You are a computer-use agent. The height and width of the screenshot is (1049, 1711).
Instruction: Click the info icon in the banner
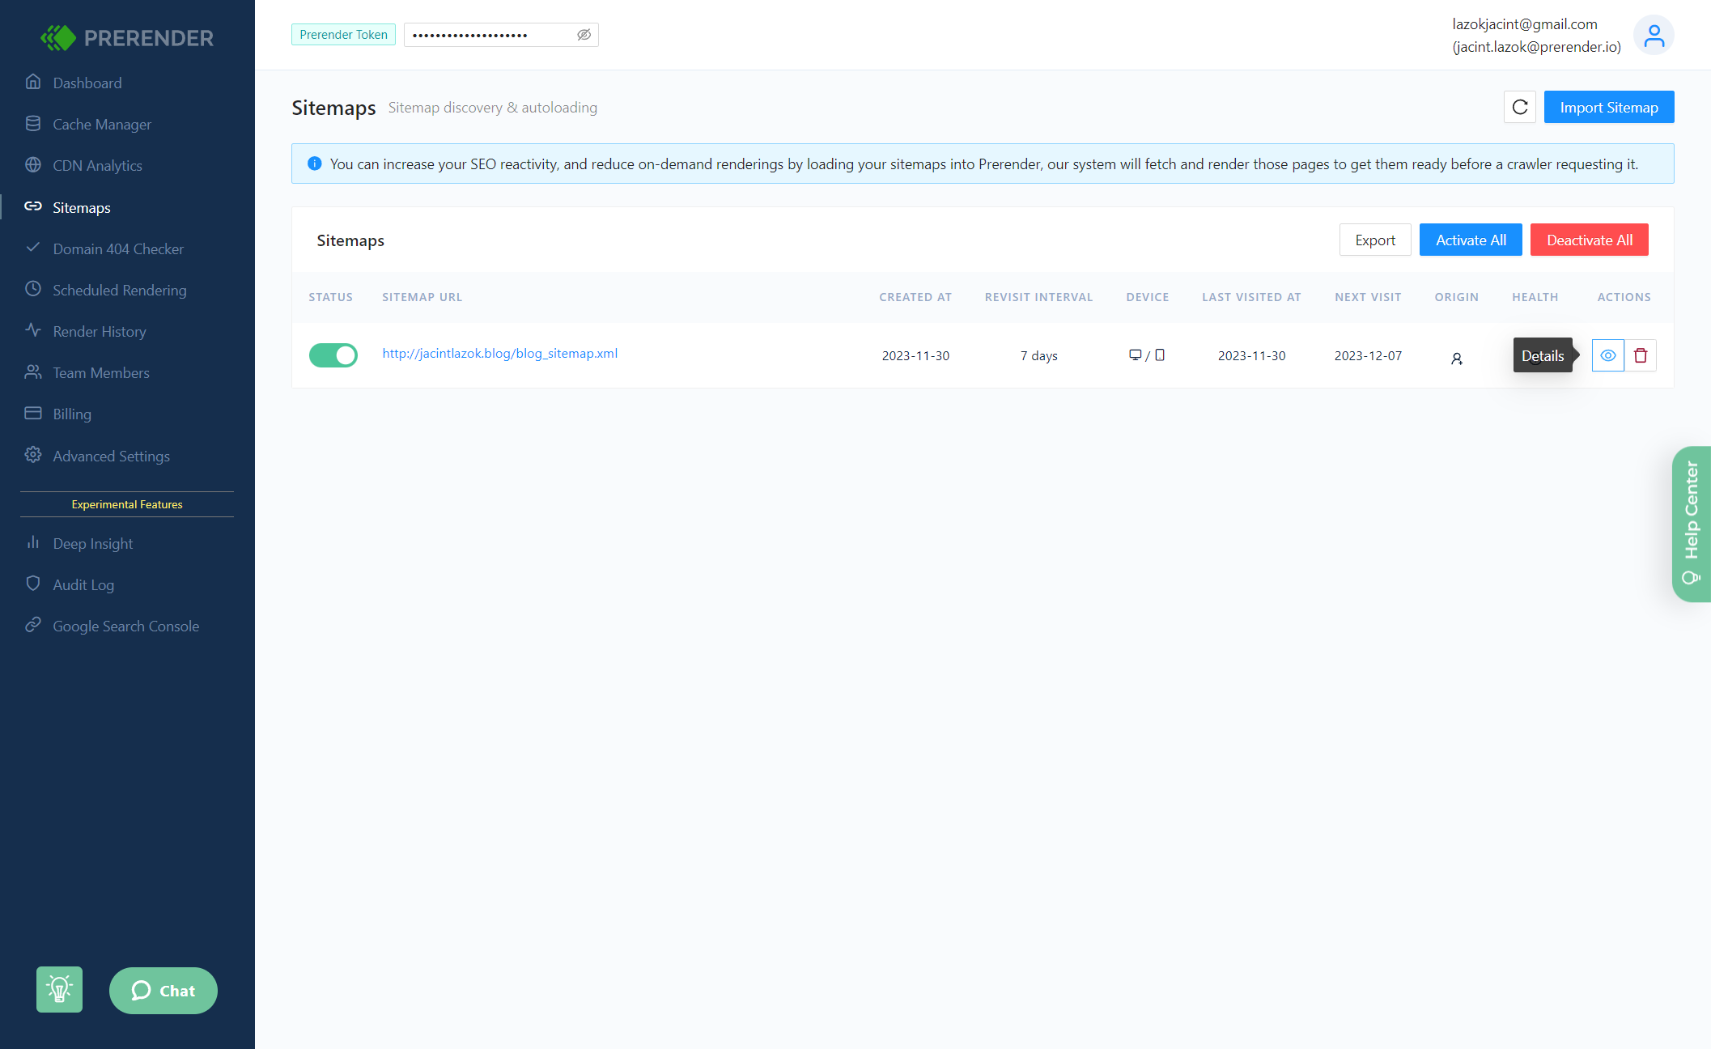314,164
